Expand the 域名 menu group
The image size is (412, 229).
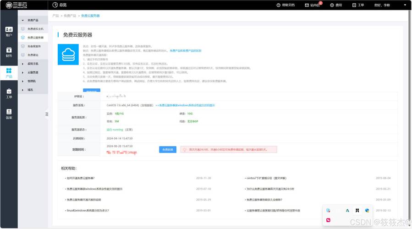pos(33,90)
